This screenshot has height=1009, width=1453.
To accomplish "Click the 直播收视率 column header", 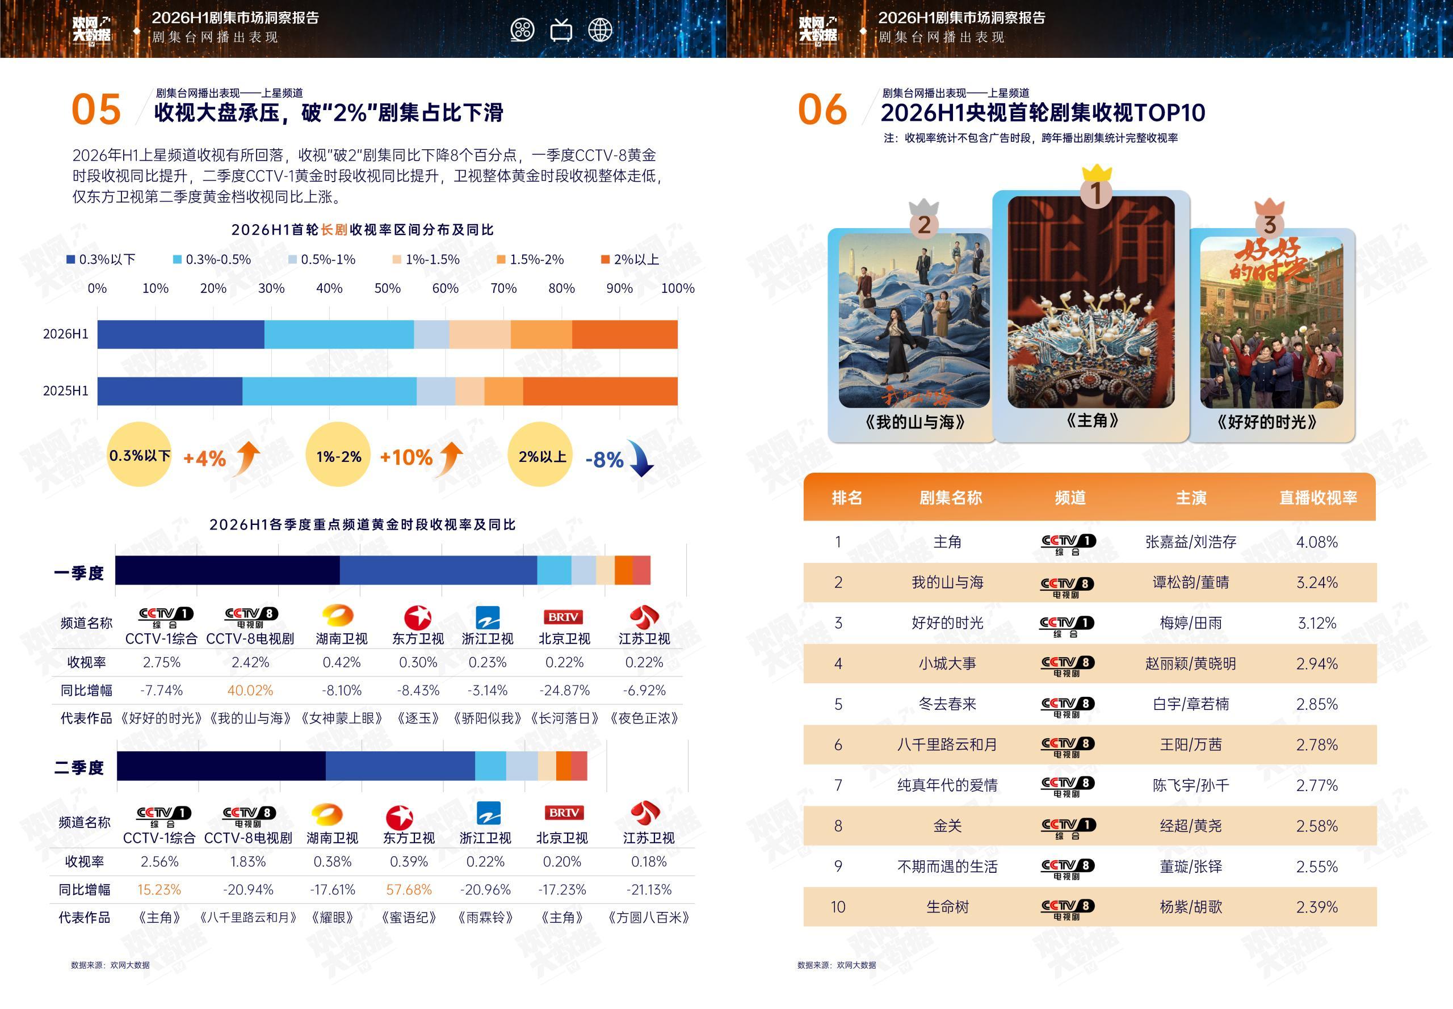I will click(x=1318, y=498).
